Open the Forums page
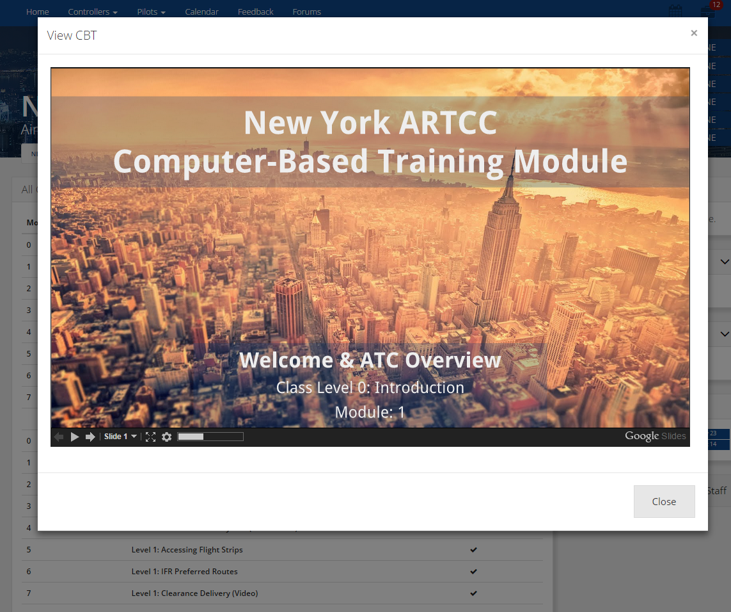 306,12
